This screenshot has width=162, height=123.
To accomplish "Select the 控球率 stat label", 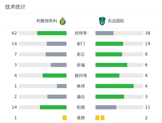I will point(81,33).
